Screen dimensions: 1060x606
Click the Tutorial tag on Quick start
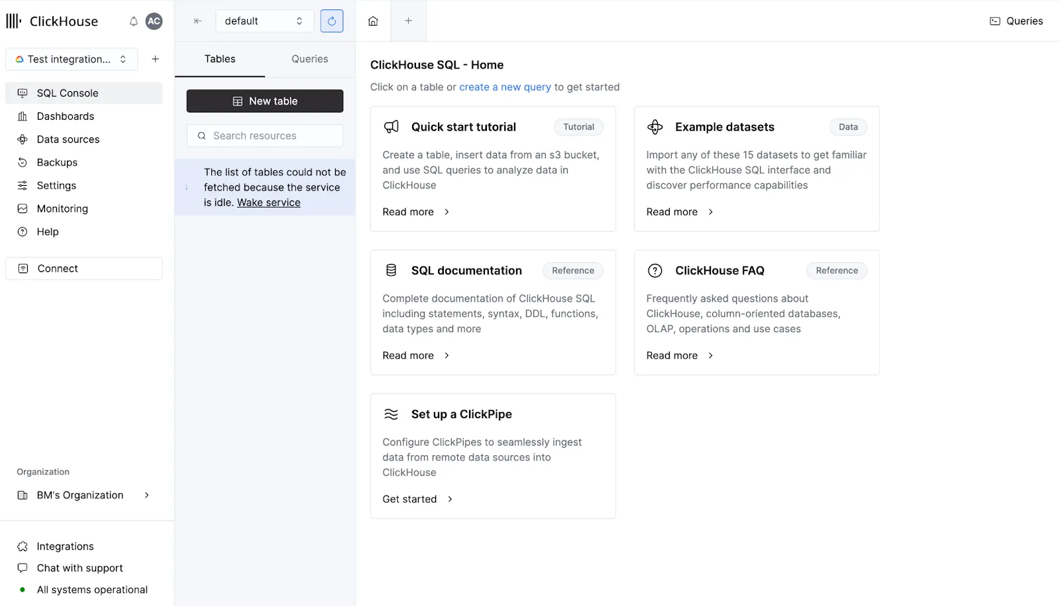(579, 127)
